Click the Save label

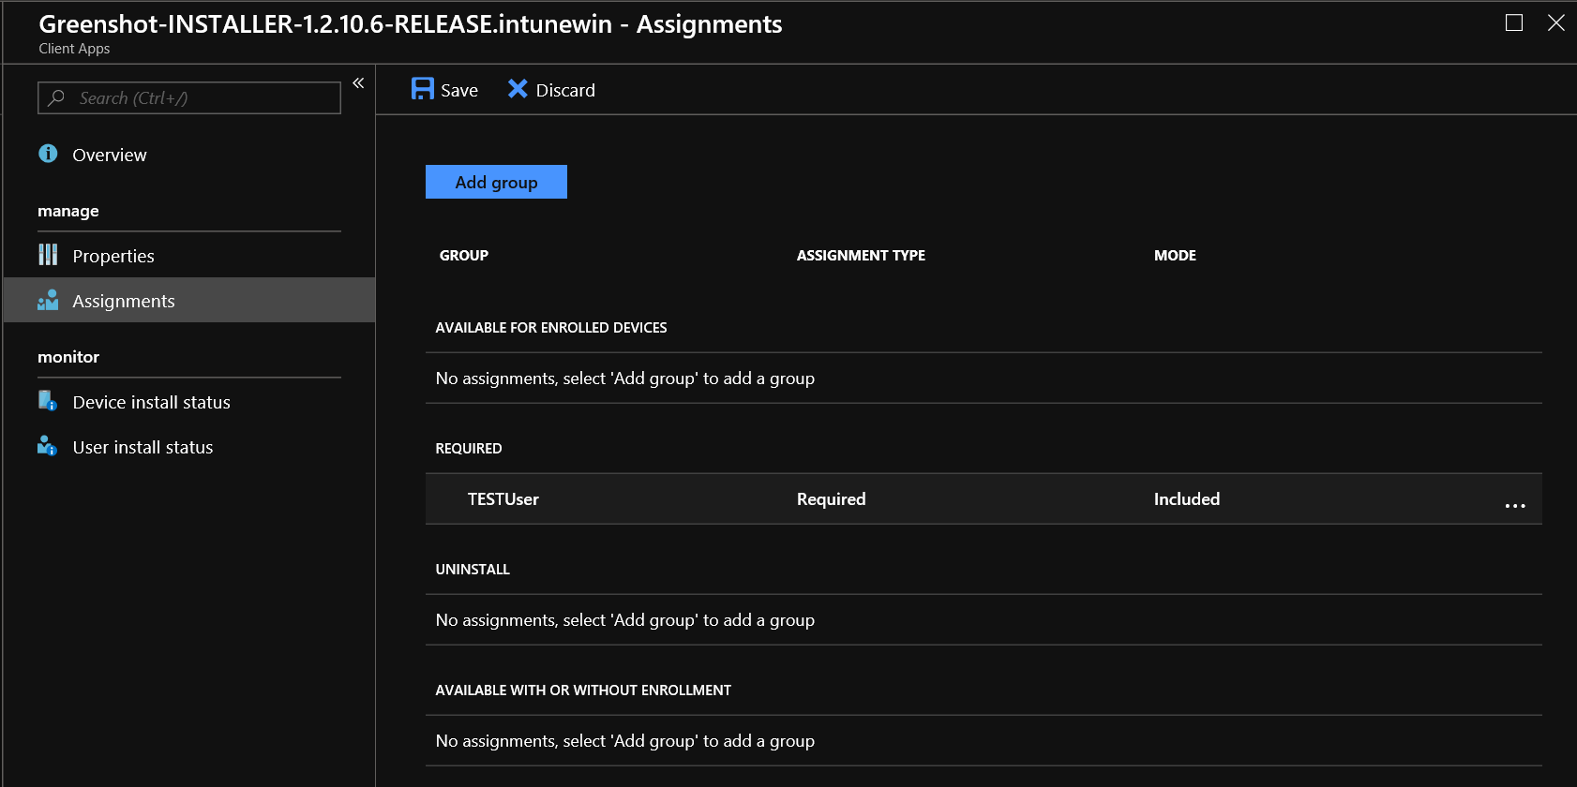pyautogui.click(x=459, y=90)
